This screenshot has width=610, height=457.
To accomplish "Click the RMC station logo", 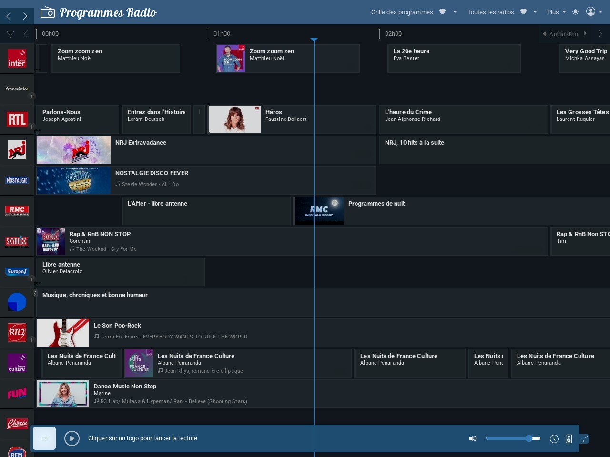I will 17,210.
